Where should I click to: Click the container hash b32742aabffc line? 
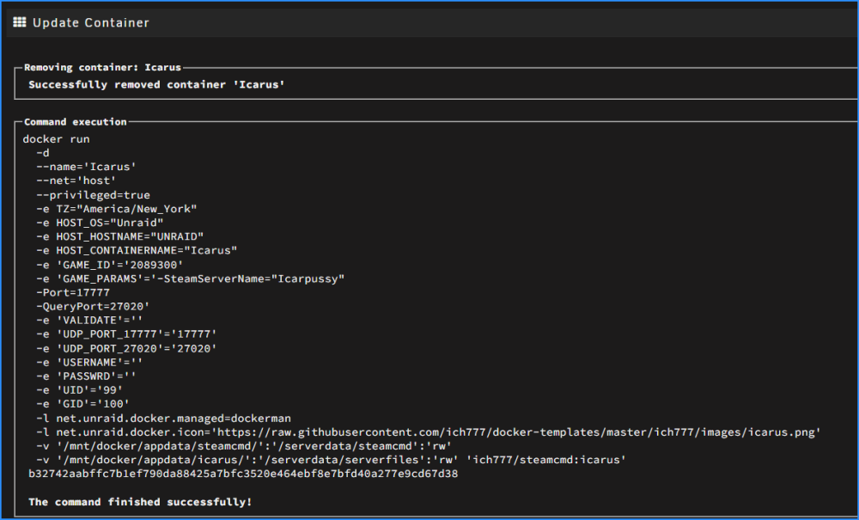tap(243, 474)
